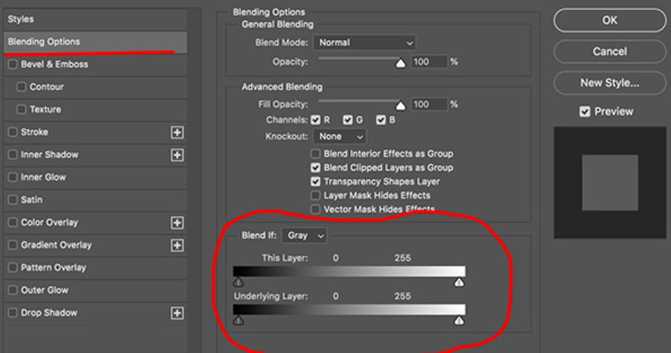Click the Opacity percentage input field
This screenshot has width=671, height=353.
429,62
